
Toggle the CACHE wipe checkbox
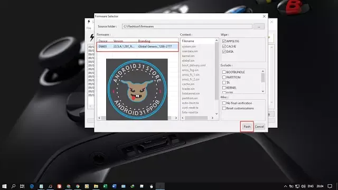pyautogui.click(x=224, y=46)
